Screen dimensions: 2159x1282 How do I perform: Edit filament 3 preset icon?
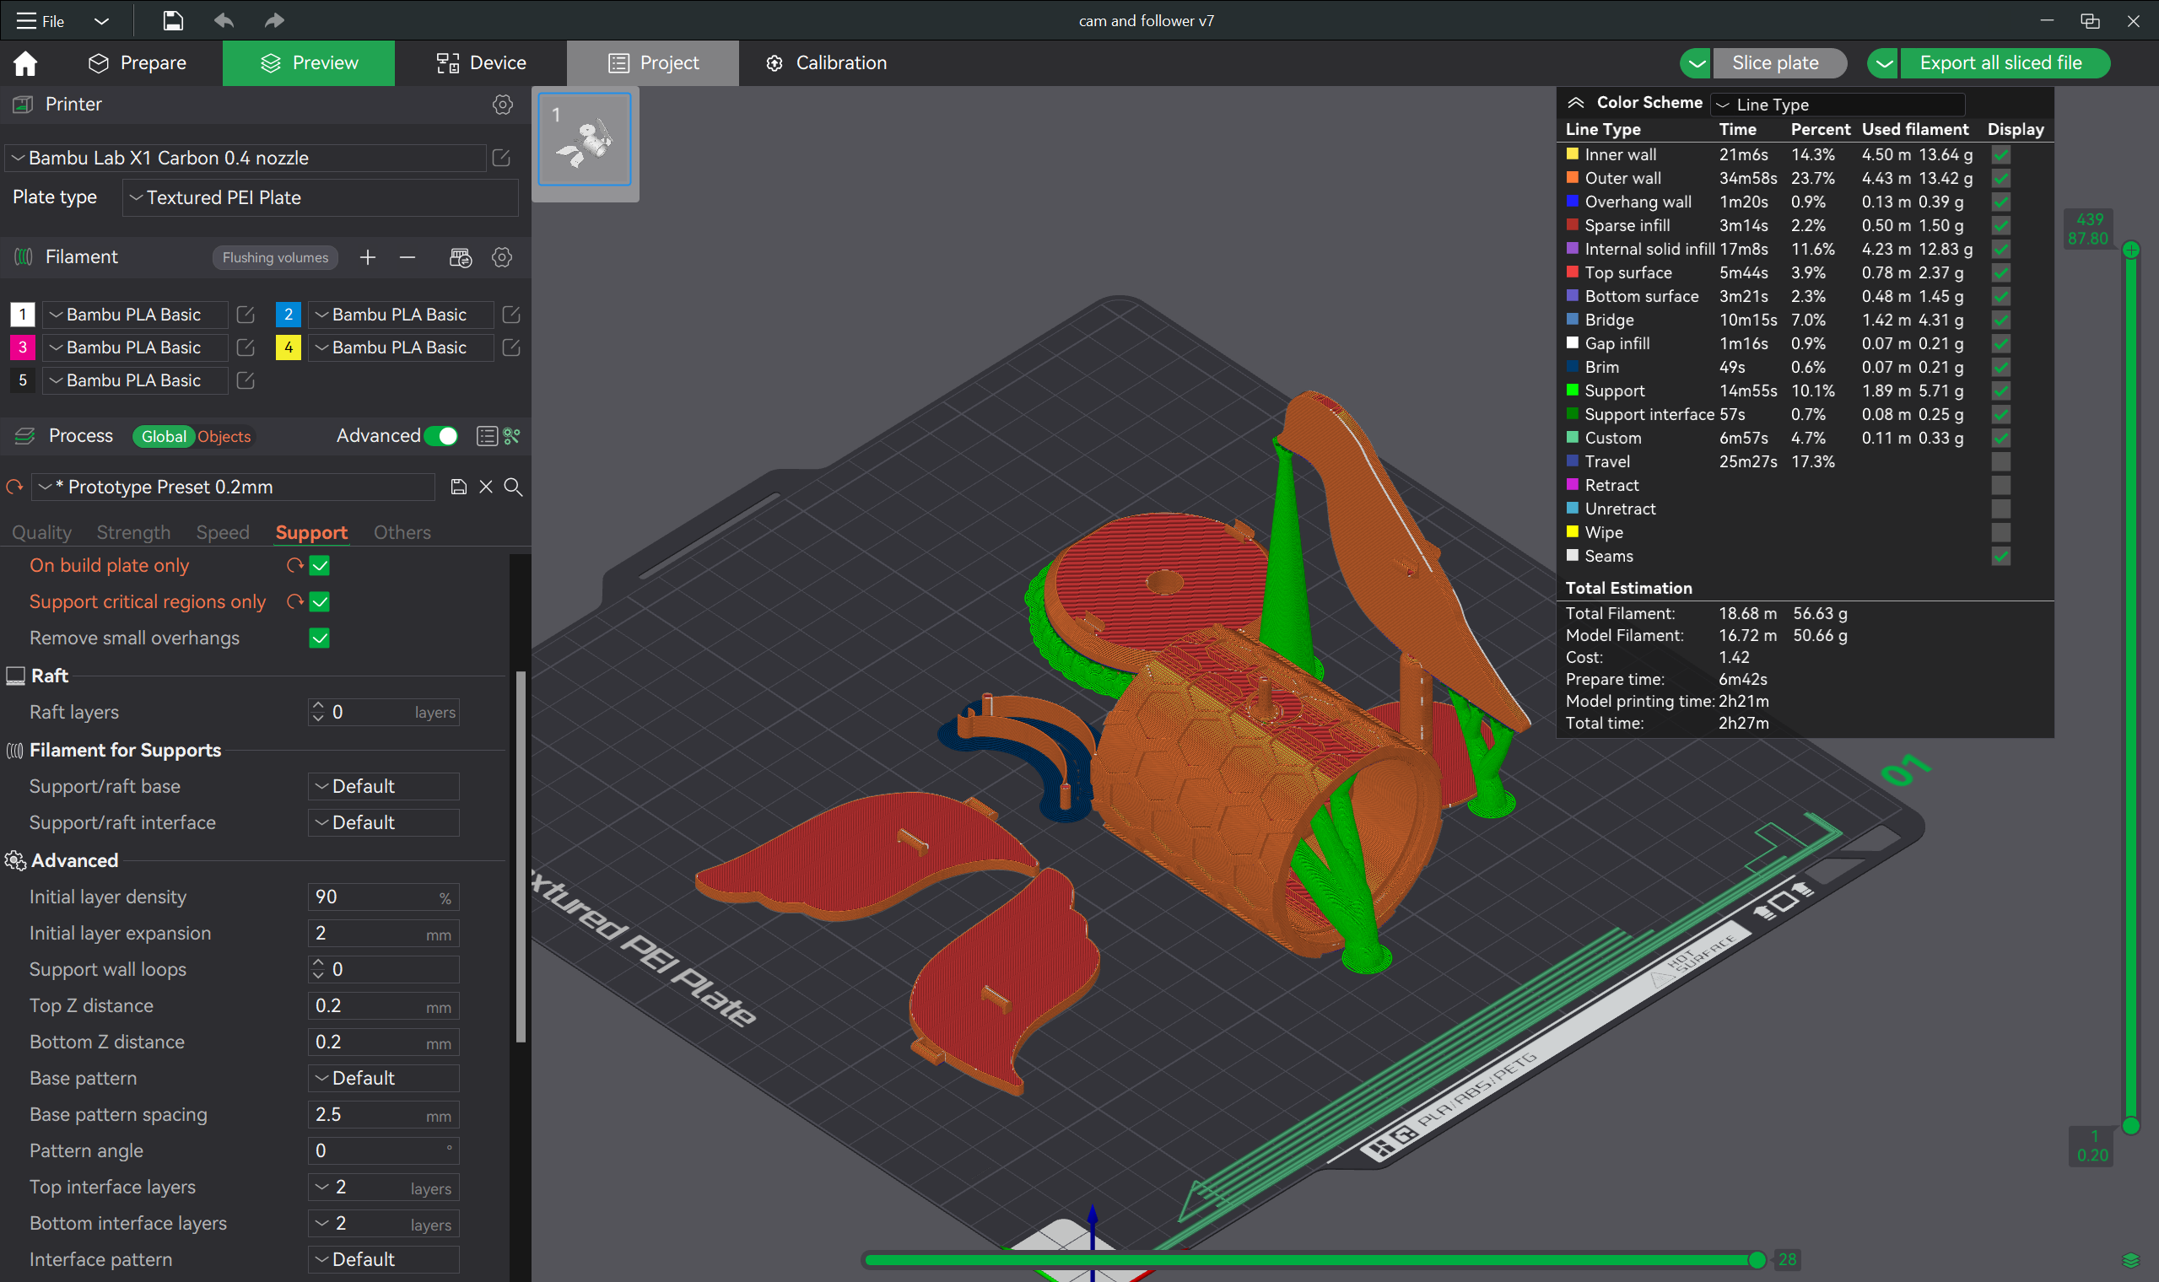click(x=246, y=347)
